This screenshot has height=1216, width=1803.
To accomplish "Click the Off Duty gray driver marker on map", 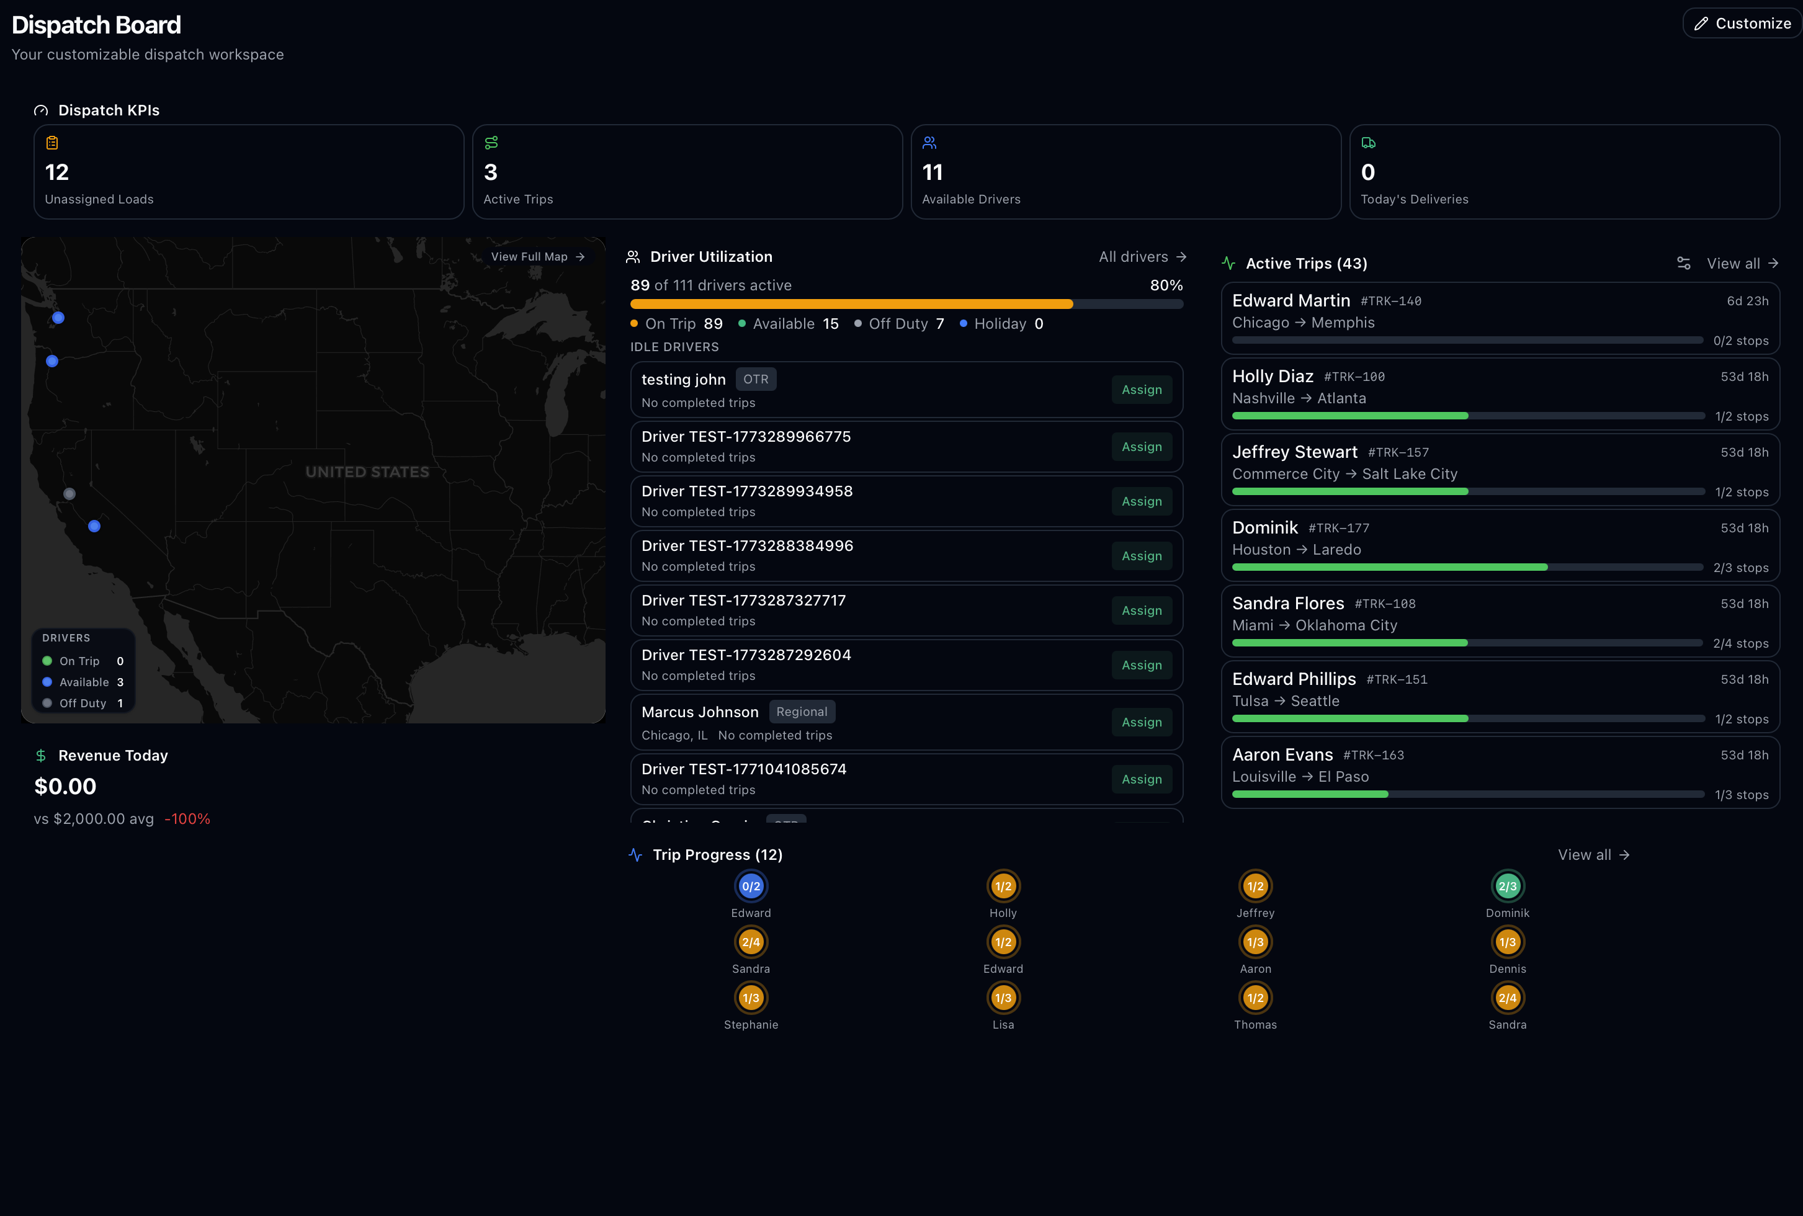I will tap(69, 494).
